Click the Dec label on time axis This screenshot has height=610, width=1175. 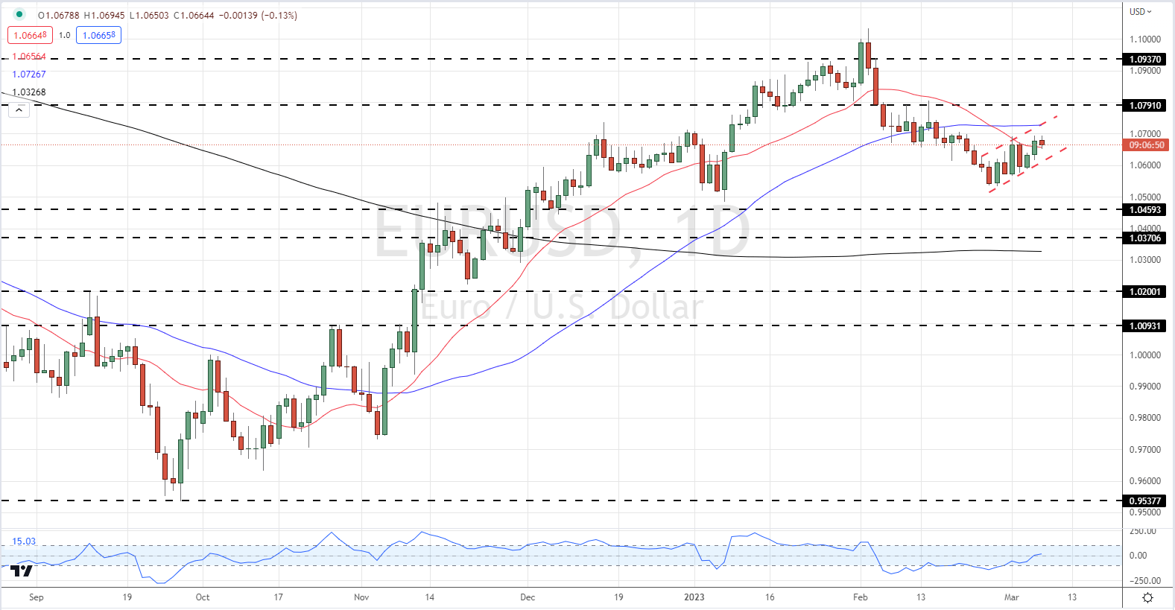(x=528, y=597)
